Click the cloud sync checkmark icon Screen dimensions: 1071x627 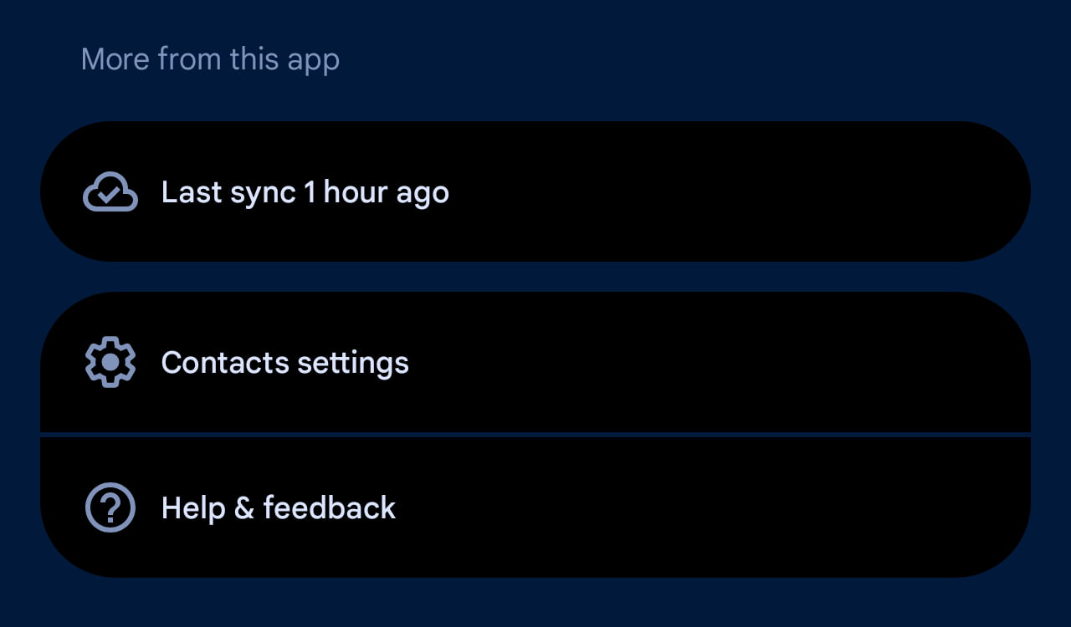click(110, 192)
